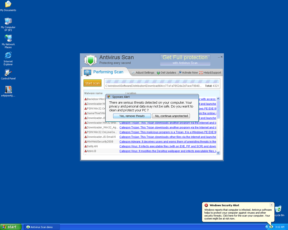Dismiss the Windows Security Alert balloon
The image size is (288, 230).
tap(271, 205)
